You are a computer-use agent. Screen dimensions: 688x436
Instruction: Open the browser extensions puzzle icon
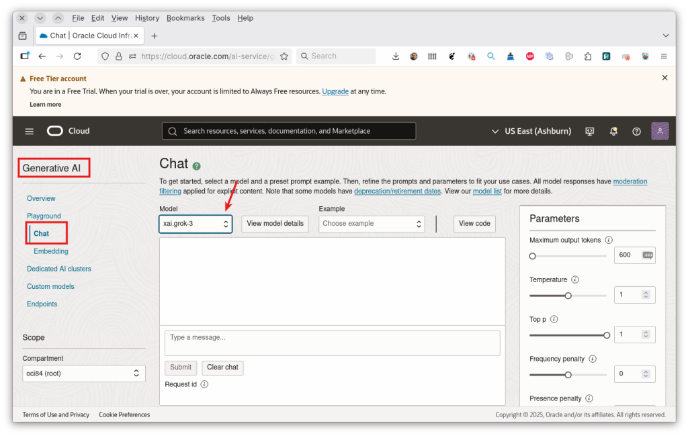(x=588, y=56)
